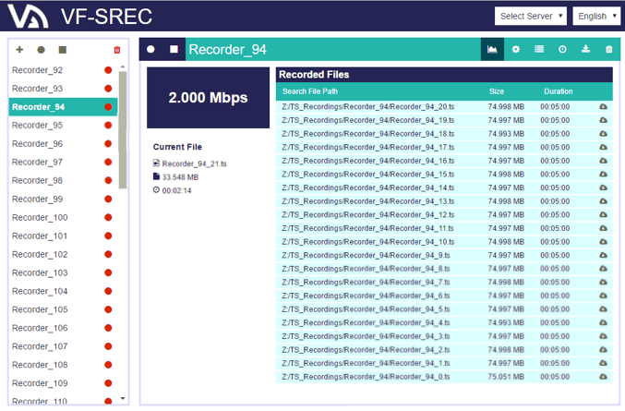Download Recorder_94_17.ts via cloud icon
625x411 pixels.
(x=603, y=147)
